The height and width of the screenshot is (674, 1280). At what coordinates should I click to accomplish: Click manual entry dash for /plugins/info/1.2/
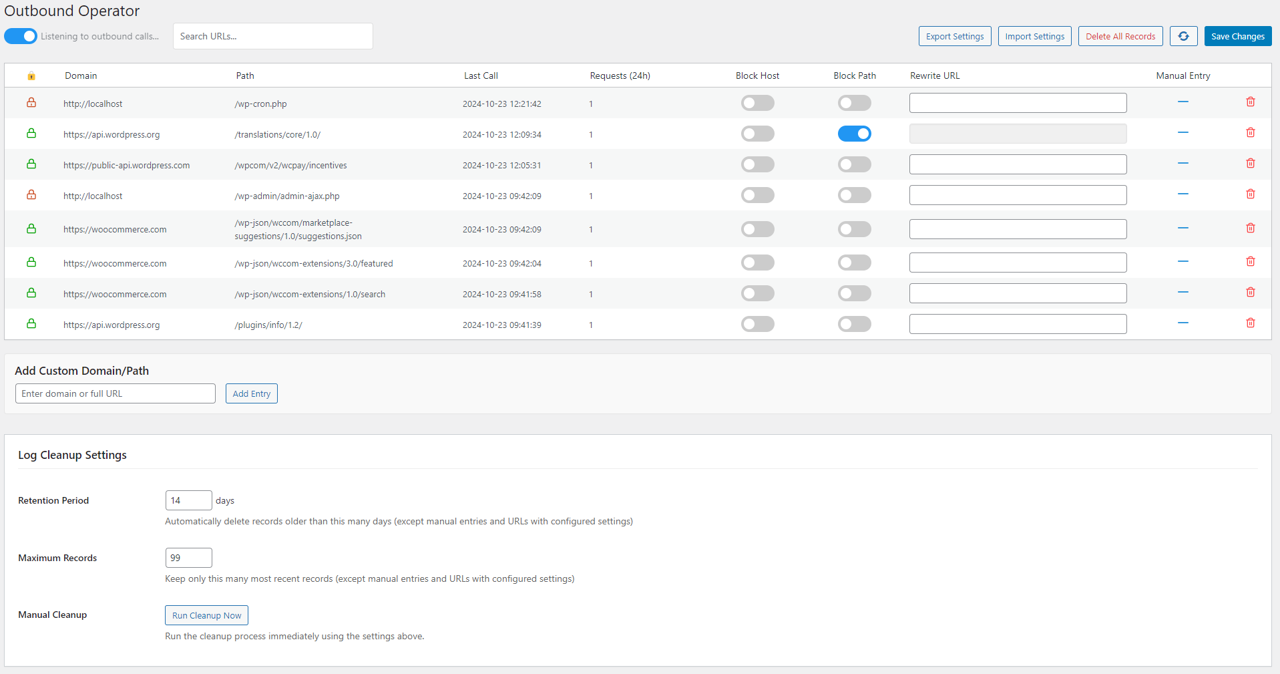1183,323
